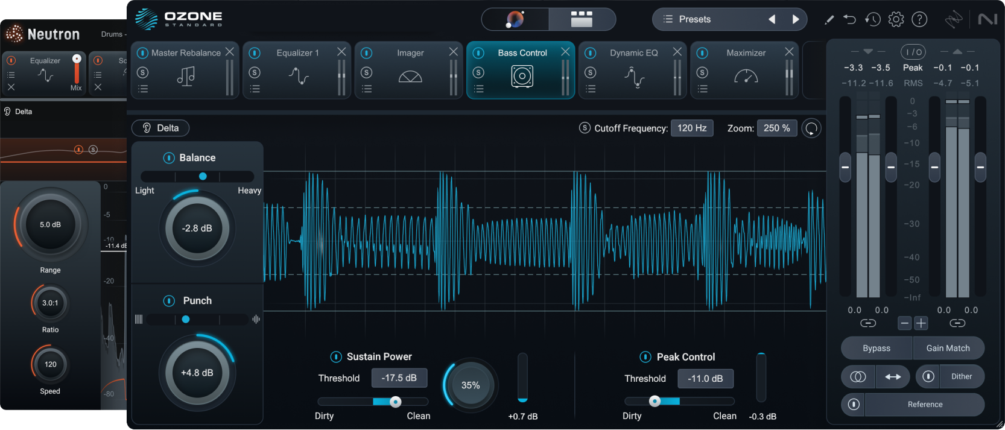This screenshot has width=1005, height=430.
Task: Click the meter minus button
Action: [905, 323]
